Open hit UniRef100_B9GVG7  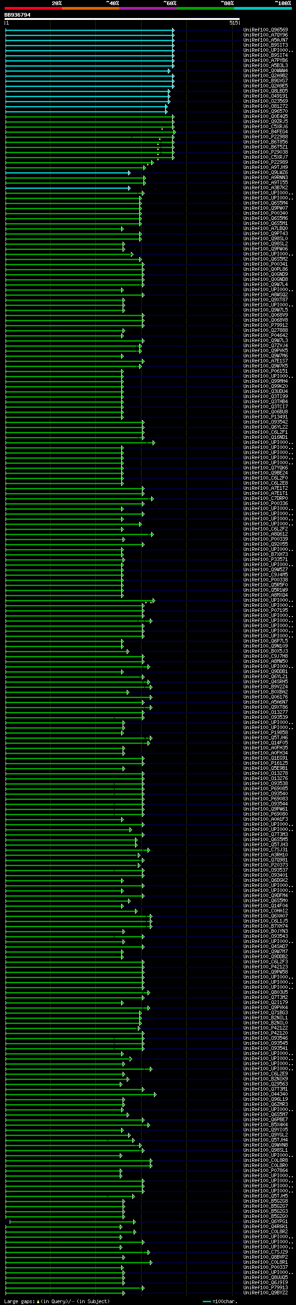click(265, 81)
